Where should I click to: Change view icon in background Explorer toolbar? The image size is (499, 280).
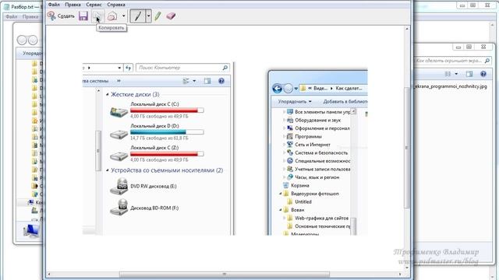point(448,74)
